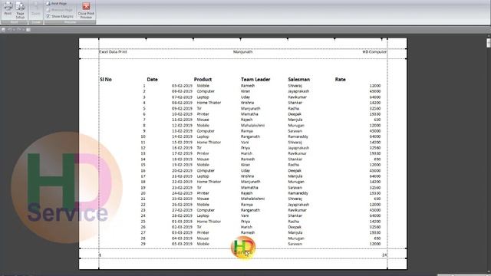491x276 pixels.
Task: Toggle the Show Margins checkbox
Action: coord(48,16)
